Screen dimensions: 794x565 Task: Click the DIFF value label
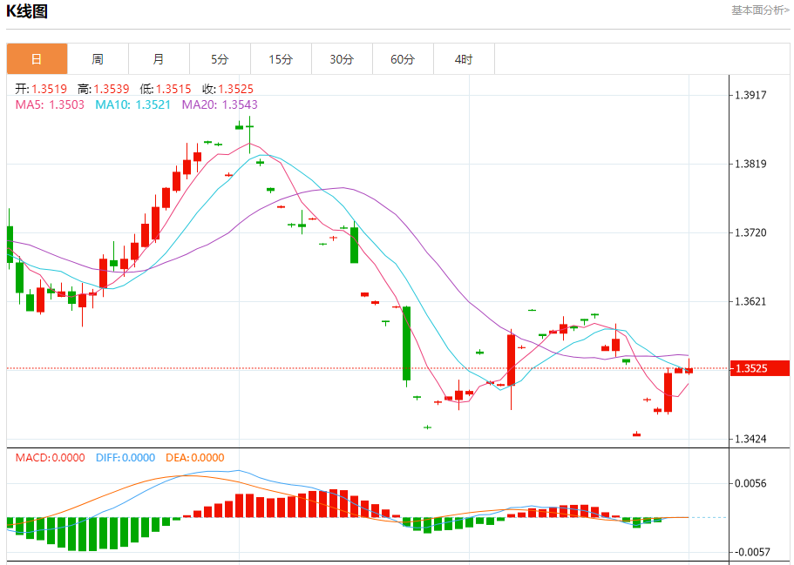[x=125, y=458]
